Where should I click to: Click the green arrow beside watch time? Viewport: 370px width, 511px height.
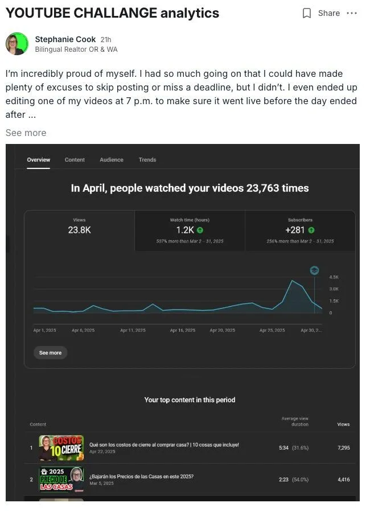pyautogui.click(x=200, y=230)
